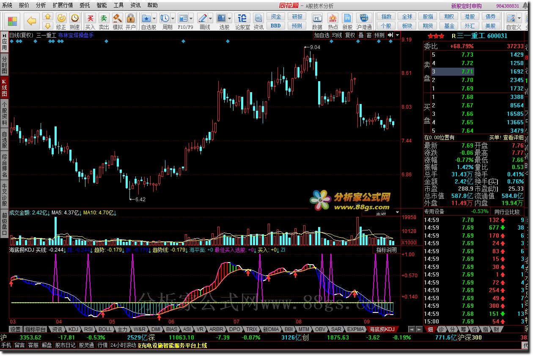
Task: Click the multicolor home icon
Action: (x=13, y=21)
